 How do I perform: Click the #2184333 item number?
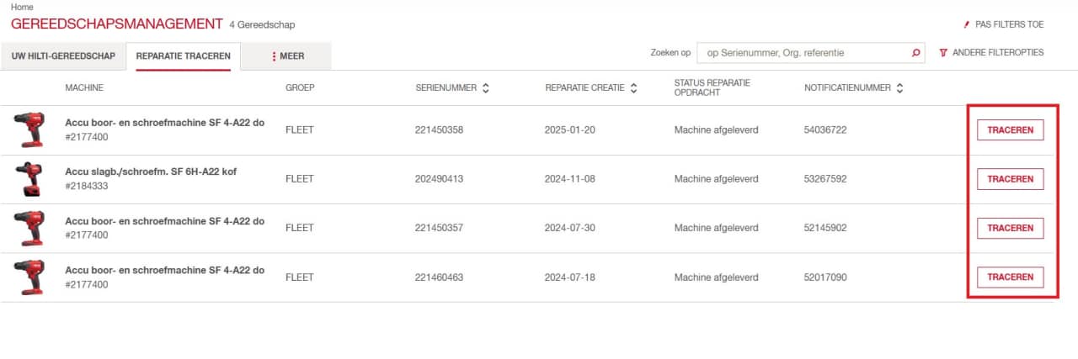coord(87,186)
